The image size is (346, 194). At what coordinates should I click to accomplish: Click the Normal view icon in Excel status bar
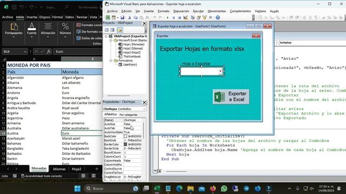(83, 176)
